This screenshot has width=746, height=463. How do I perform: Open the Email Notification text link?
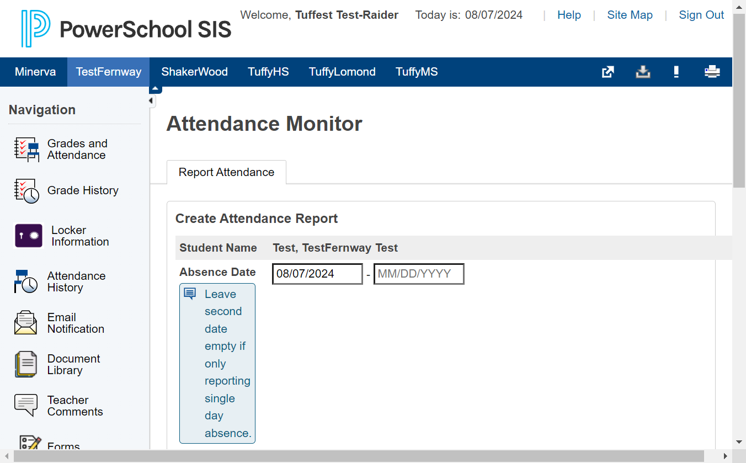coord(76,323)
